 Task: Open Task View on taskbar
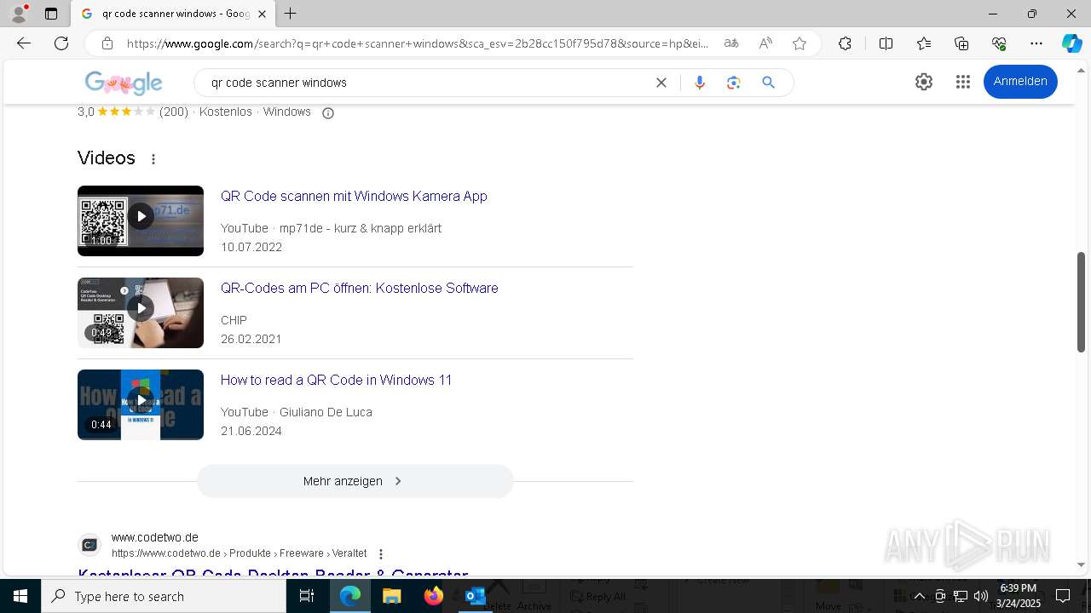(307, 596)
